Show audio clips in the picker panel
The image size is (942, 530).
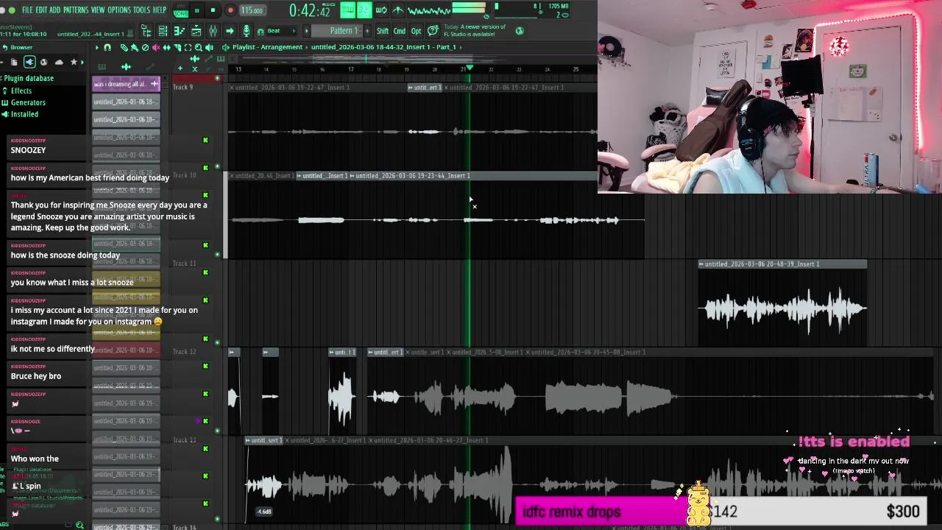point(126,67)
